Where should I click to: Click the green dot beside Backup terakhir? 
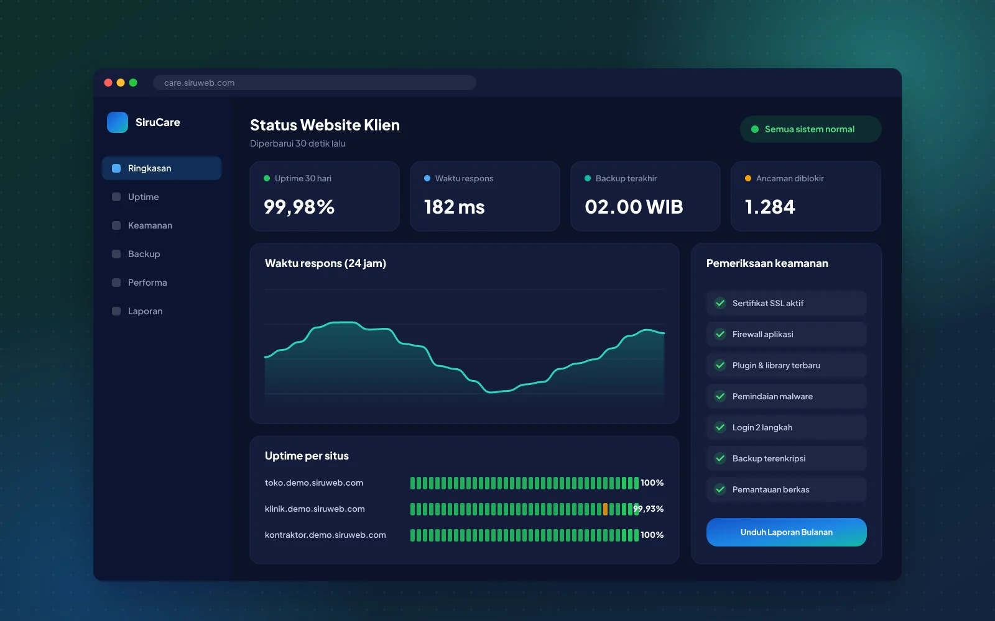point(588,178)
